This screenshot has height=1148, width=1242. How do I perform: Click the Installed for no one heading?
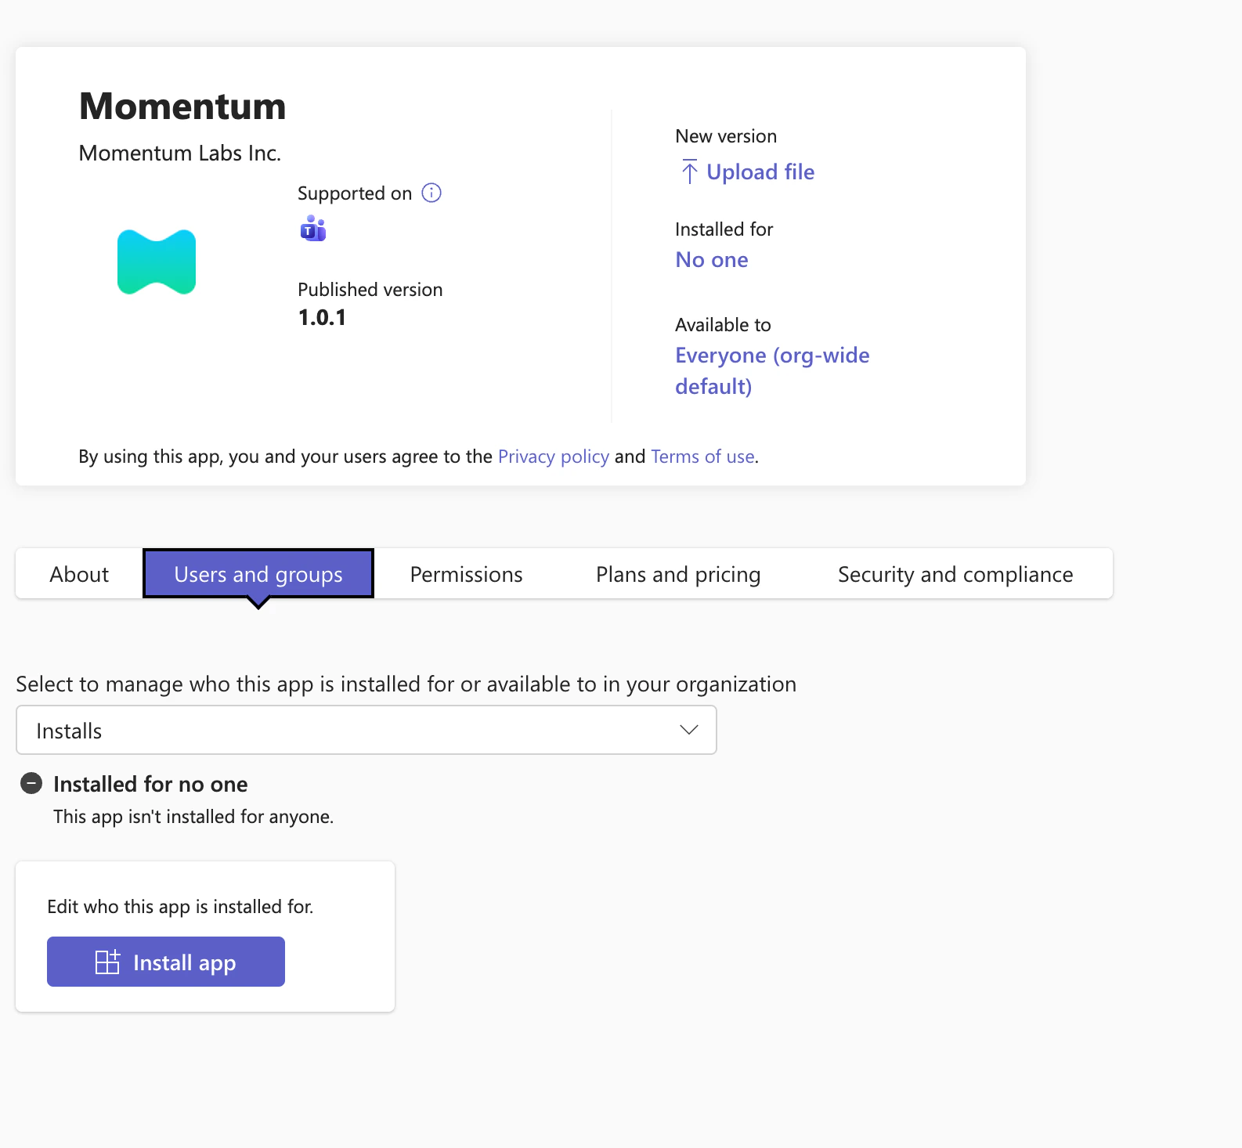coord(150,784)
